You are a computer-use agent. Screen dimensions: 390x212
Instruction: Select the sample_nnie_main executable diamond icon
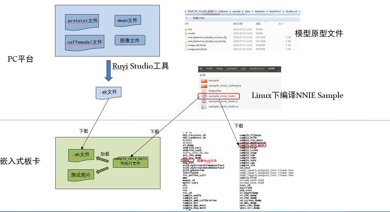pyautogui.click(x=204, y=96)
